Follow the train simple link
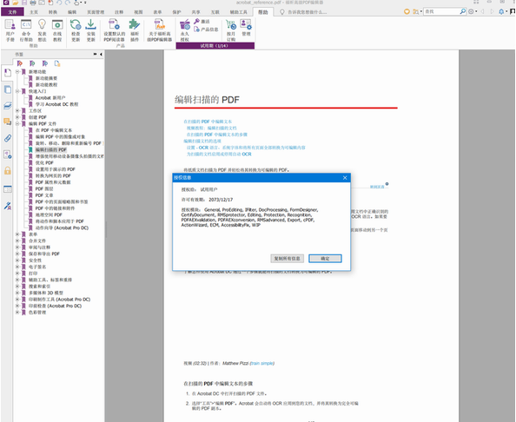 (262, 363)
